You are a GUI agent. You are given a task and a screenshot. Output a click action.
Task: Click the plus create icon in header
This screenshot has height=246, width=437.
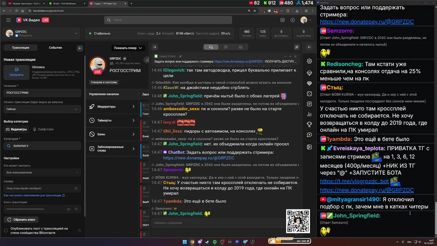coord(293,20)
